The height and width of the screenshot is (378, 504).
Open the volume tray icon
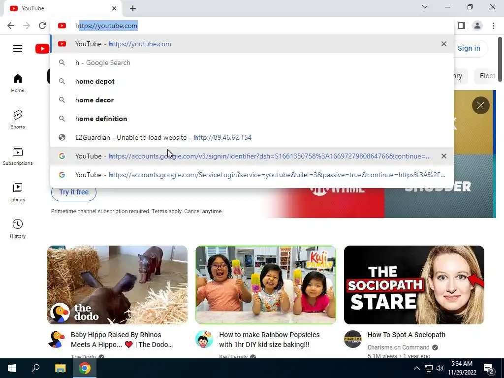[440, 368]
